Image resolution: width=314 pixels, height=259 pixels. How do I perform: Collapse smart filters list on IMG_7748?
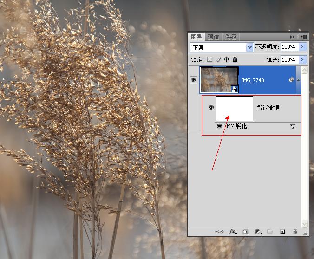(x=299, y=80)
